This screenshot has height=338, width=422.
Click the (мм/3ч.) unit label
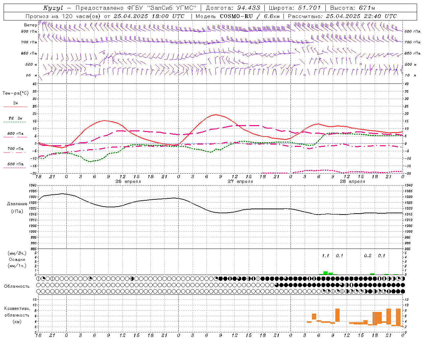pos(17,253)
